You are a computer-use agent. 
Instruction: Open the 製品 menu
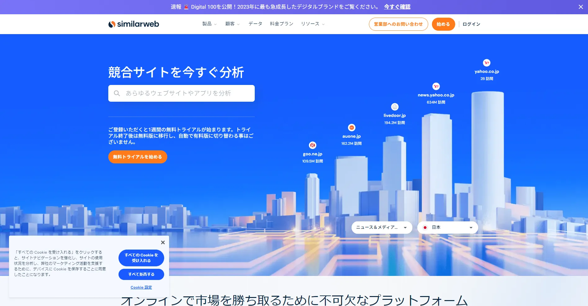coord(209,24)
